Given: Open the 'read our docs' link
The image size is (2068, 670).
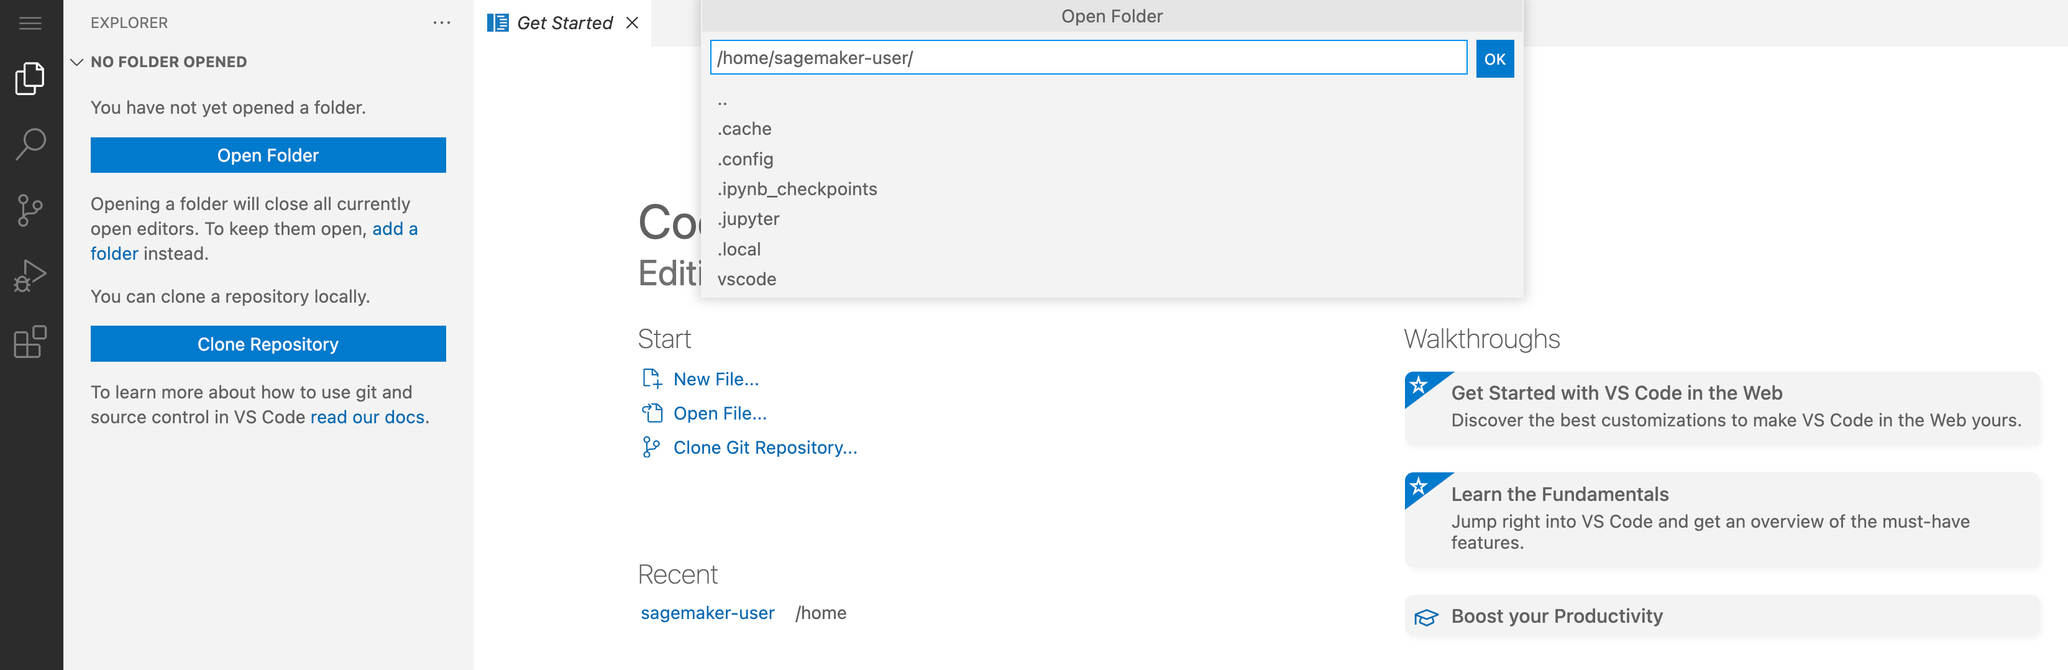Looking at the screenshot, I should pos(368,417).
